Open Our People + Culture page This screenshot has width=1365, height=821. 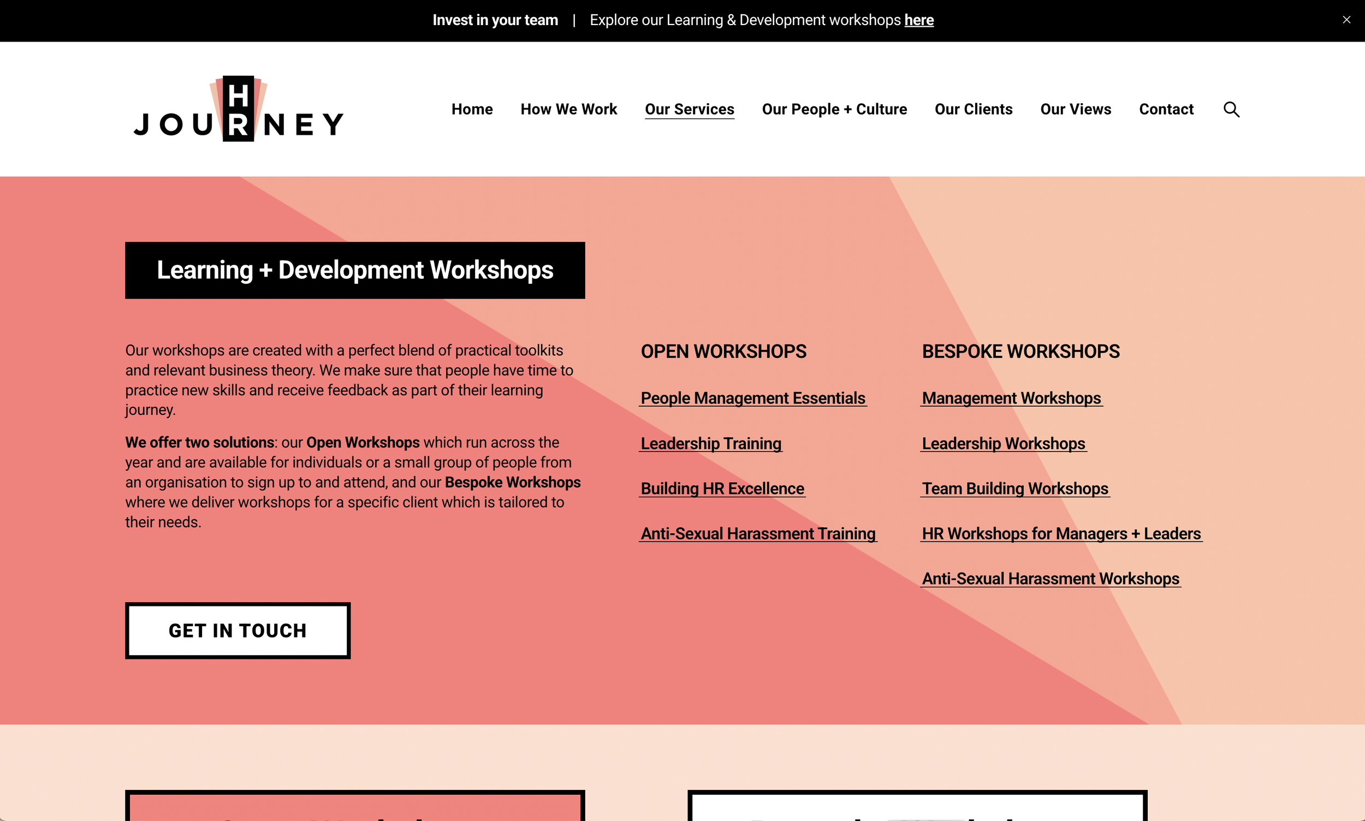pos(834,110)
